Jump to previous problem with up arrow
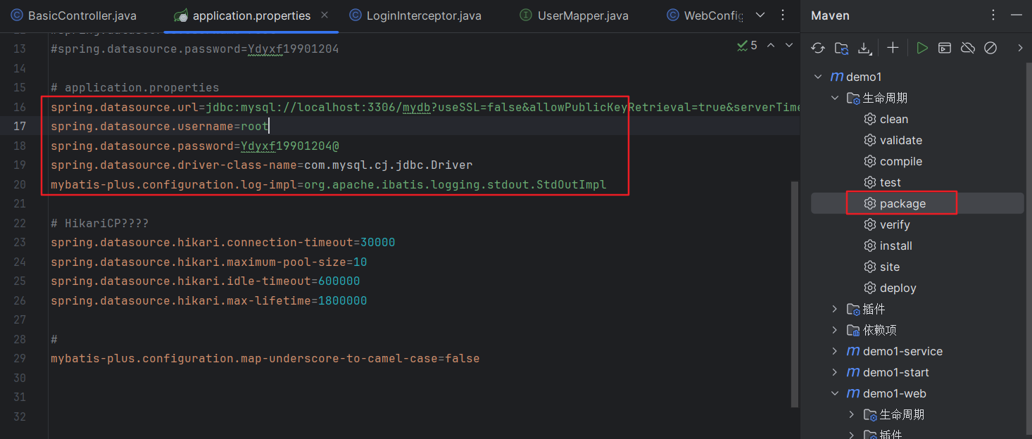This screenshot has height=439, width=1032. pos(771,45)
